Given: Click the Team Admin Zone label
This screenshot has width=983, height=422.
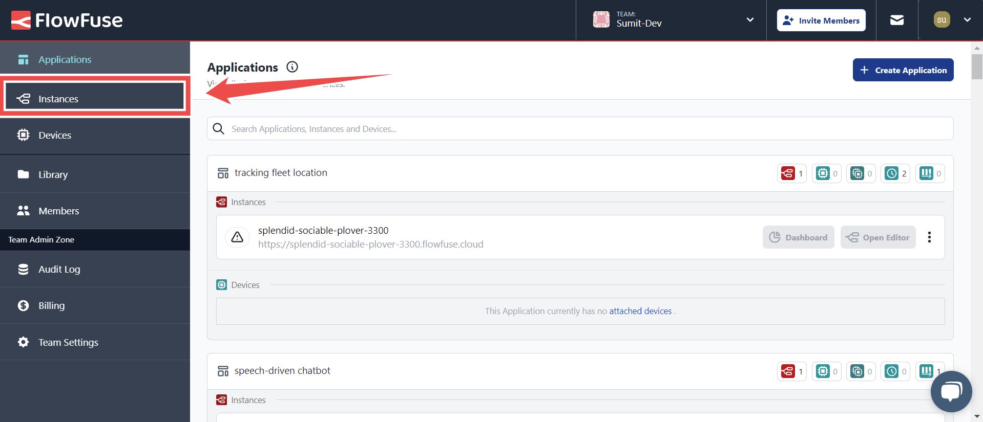Looking at the screenshot, I should tap(41, 239).
